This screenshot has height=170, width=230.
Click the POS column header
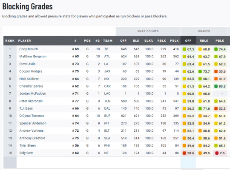[87, 41]
